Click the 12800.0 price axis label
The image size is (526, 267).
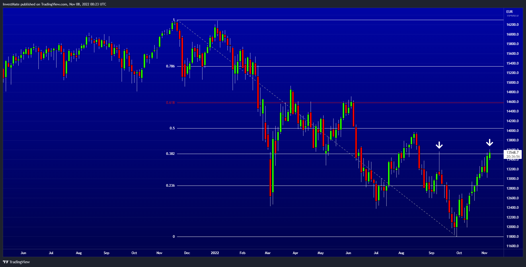coord(513,188)
